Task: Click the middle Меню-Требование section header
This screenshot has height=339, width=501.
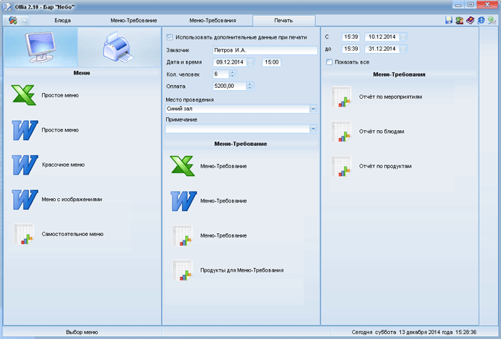Action: [x=240, y=144]
